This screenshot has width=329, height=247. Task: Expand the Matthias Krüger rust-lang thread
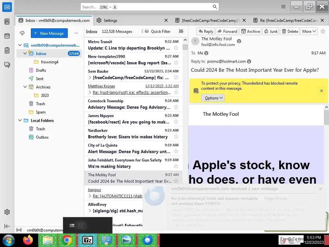tap(90, 92)
